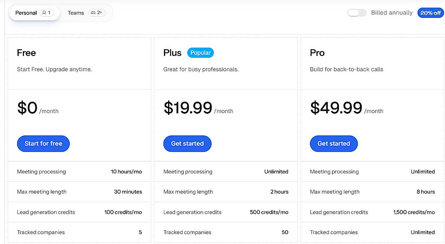Click '8 hours' max meeting length value

coord(426,192)
